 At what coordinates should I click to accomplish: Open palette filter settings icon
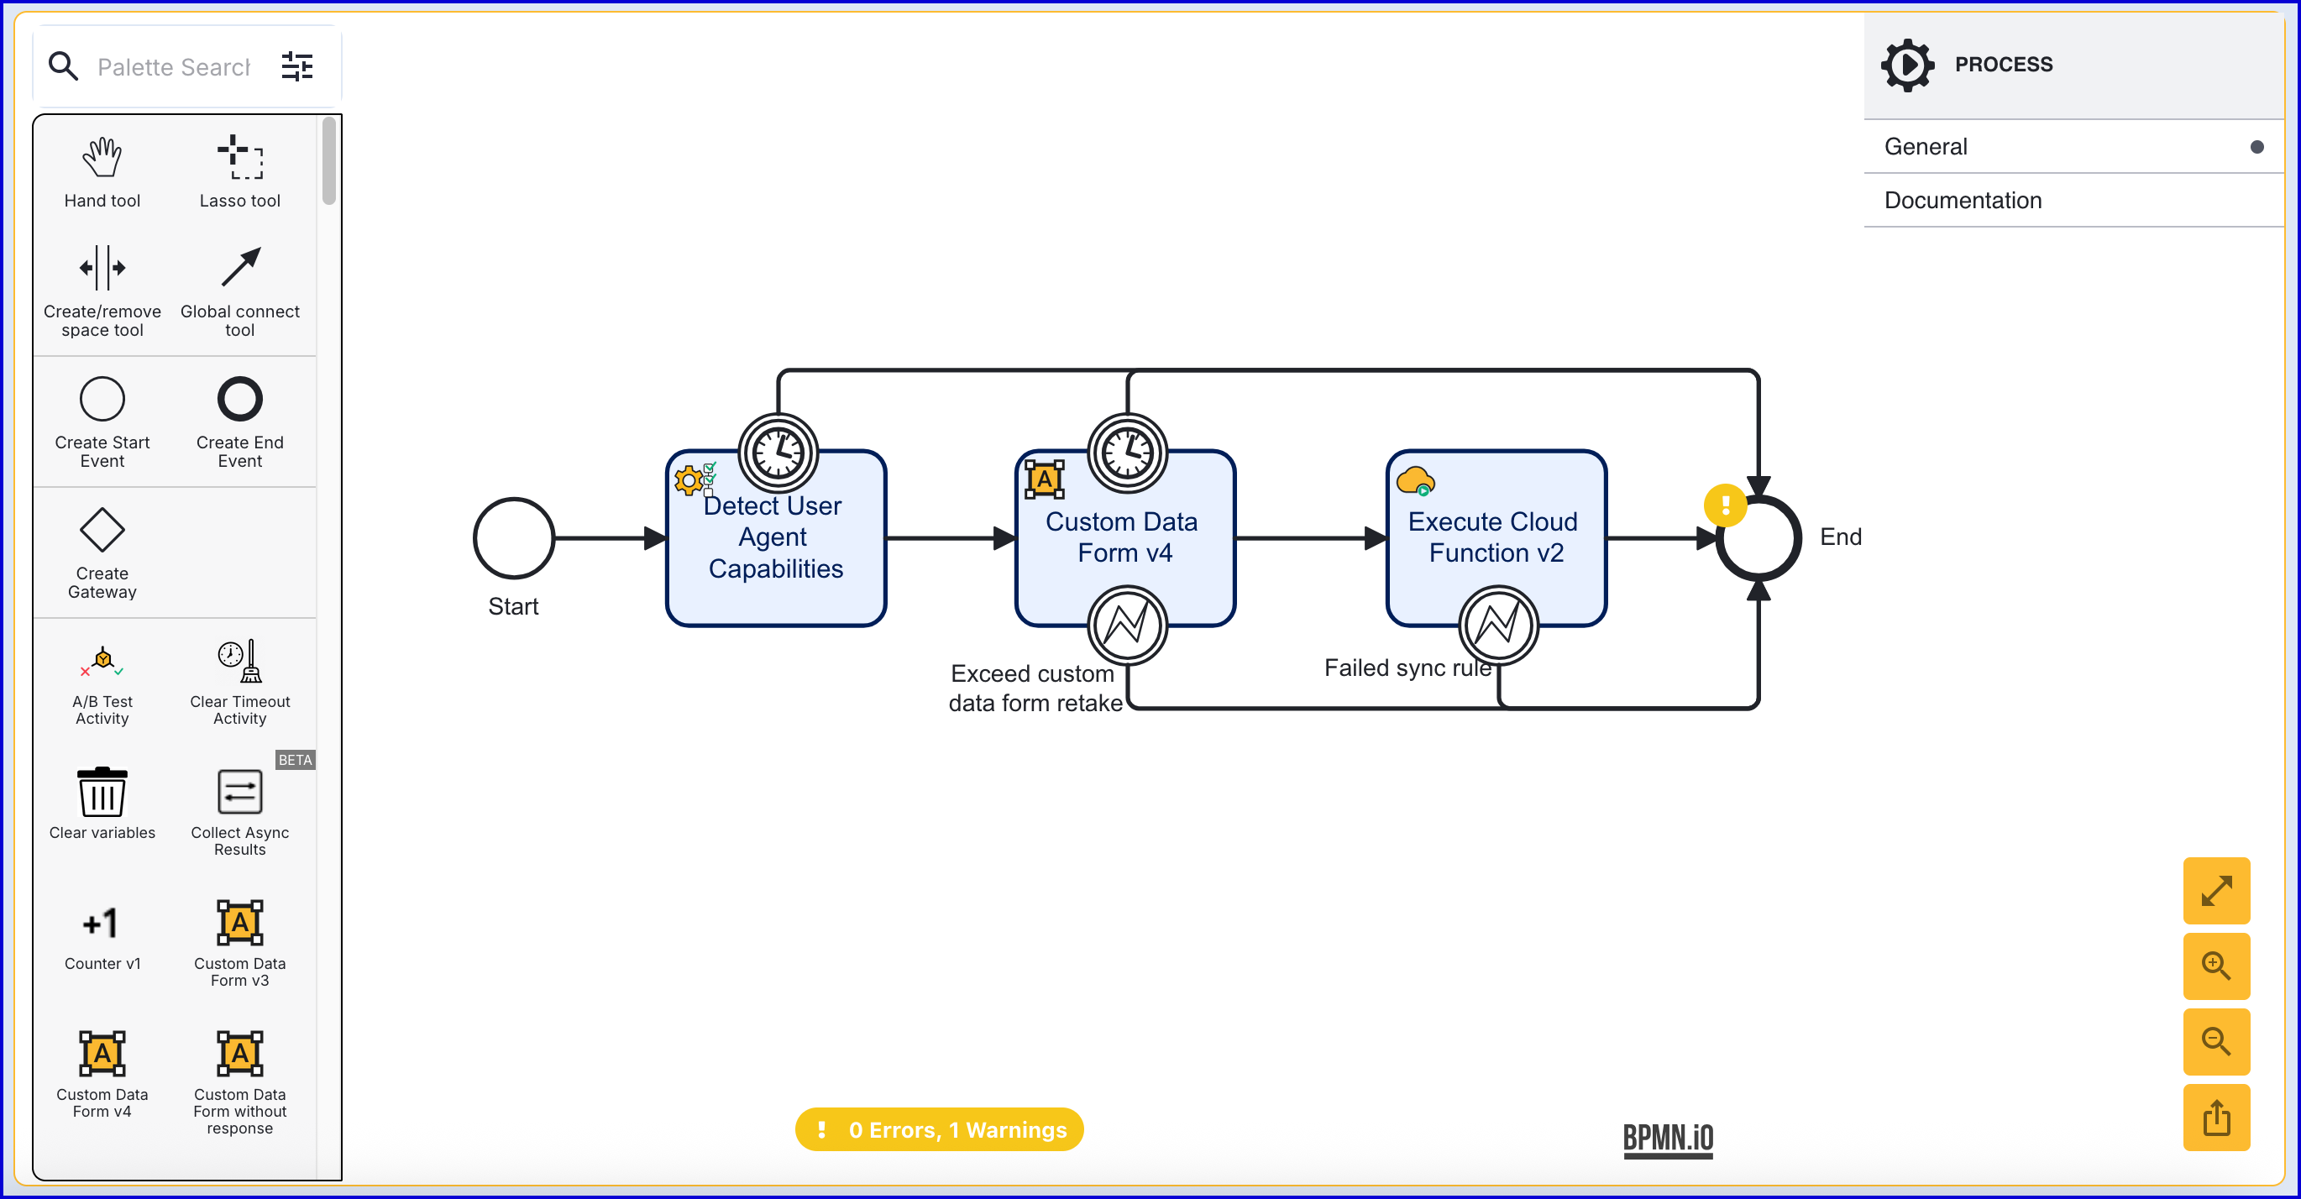pyautogui.click(x=296, y=66)
